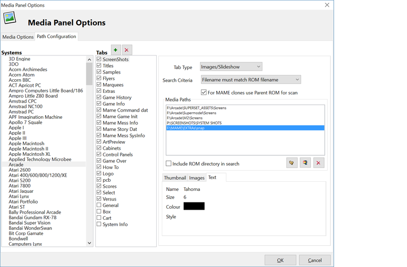Select Atari 2600 in the Systems list
Image resolution: width=407 pixels, height=267 pixels.
coord(20,170)
